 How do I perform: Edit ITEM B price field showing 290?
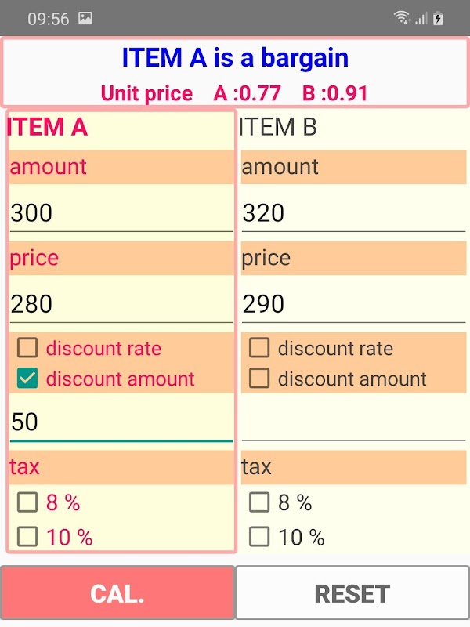click(x=352, y=303)
